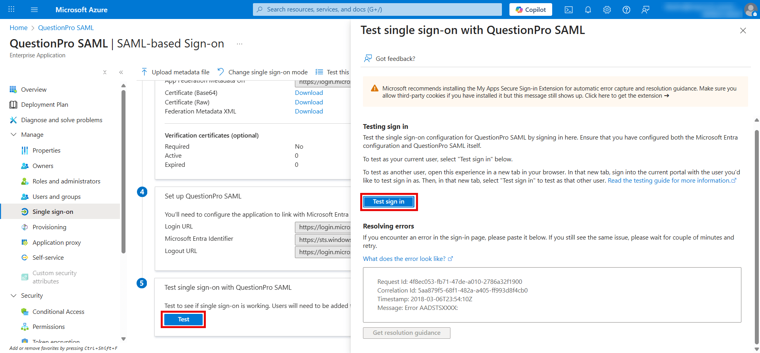Viewport: 760px width, 353px height.
Task: Collapse the sidebar with double chevron
Action: (121, 72)
